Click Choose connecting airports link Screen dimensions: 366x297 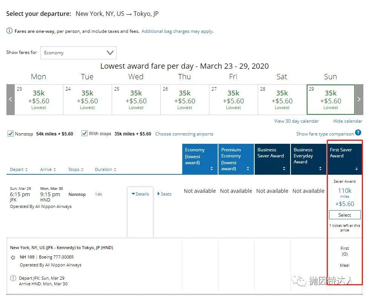[x=184, y=134]
